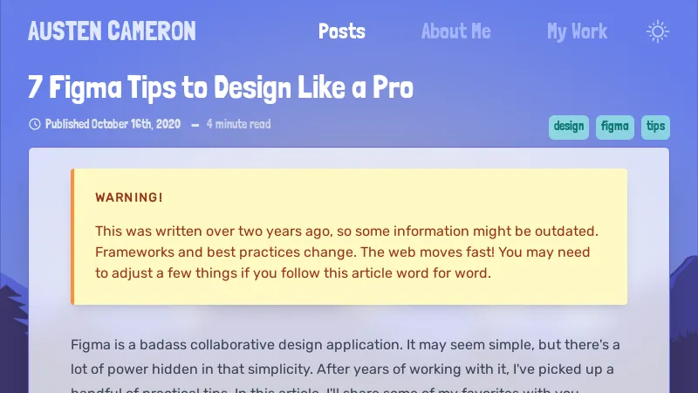The image size is (698, 393).
Task: Toggle the light/dark theme sun icon
Action: pos(658,32)
